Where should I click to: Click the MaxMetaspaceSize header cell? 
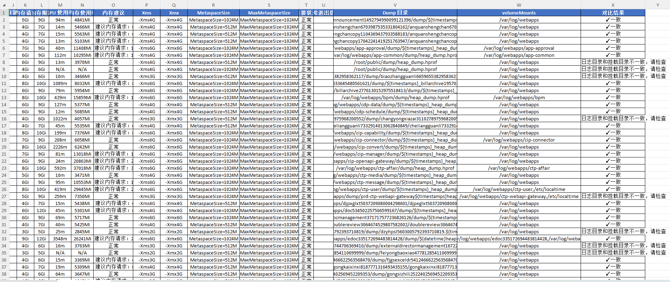tap(269, 13)
